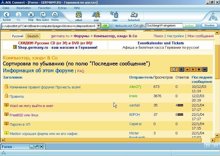Sort by the Заголовок column header
The image size is (220, 156).
(13, 77)
